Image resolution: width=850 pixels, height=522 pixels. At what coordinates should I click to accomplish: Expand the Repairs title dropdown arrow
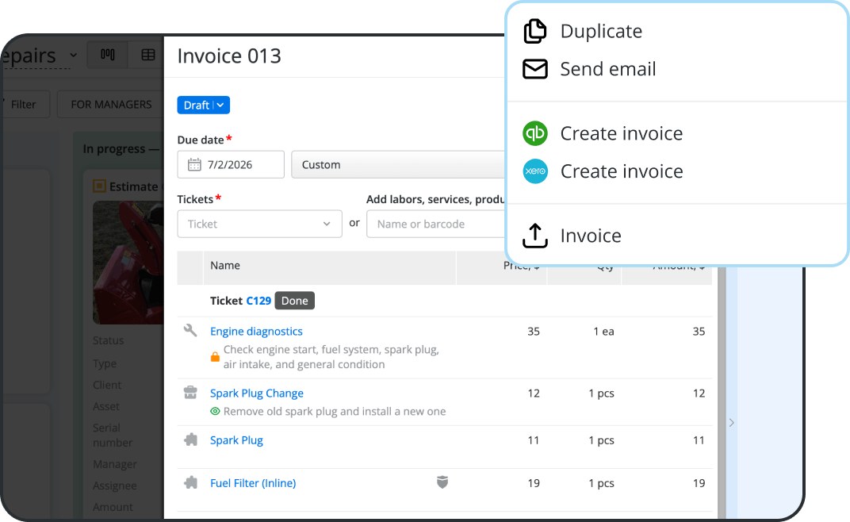[74, 56]
